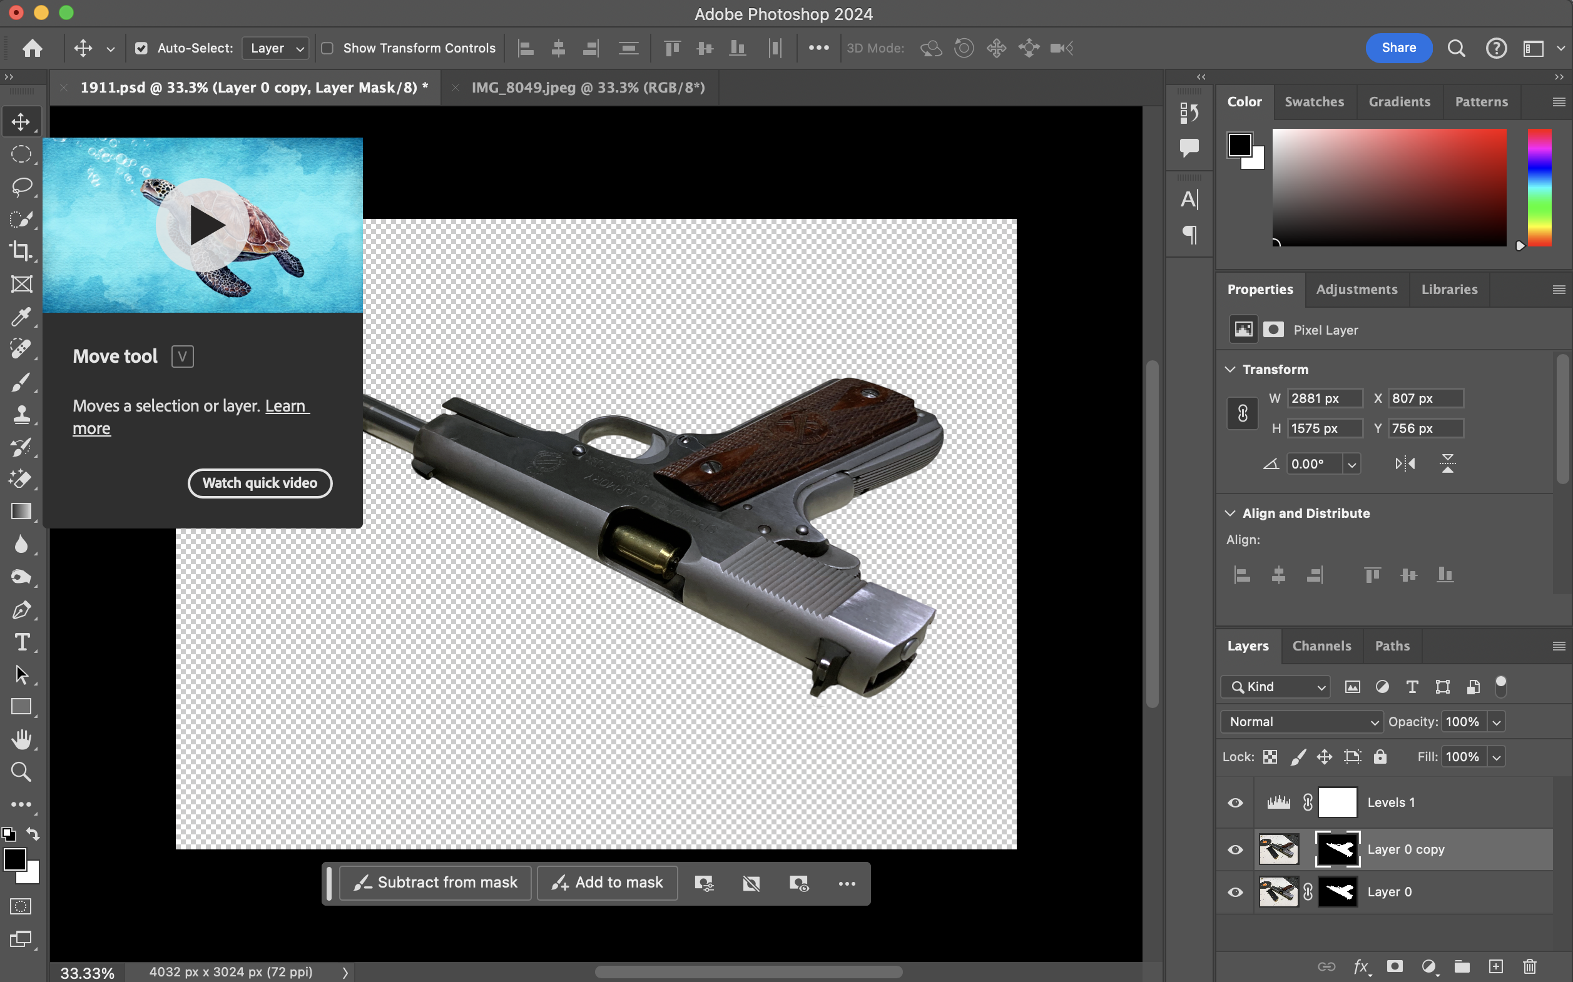The height and width of the screenshot is (982, 1573).
Task: Select the Lasso tool
Action: click(21, 186)
